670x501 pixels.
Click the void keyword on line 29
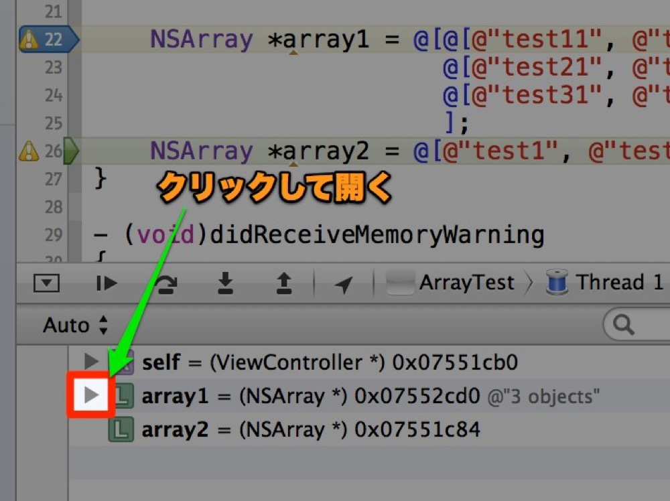tap(165, 235)
